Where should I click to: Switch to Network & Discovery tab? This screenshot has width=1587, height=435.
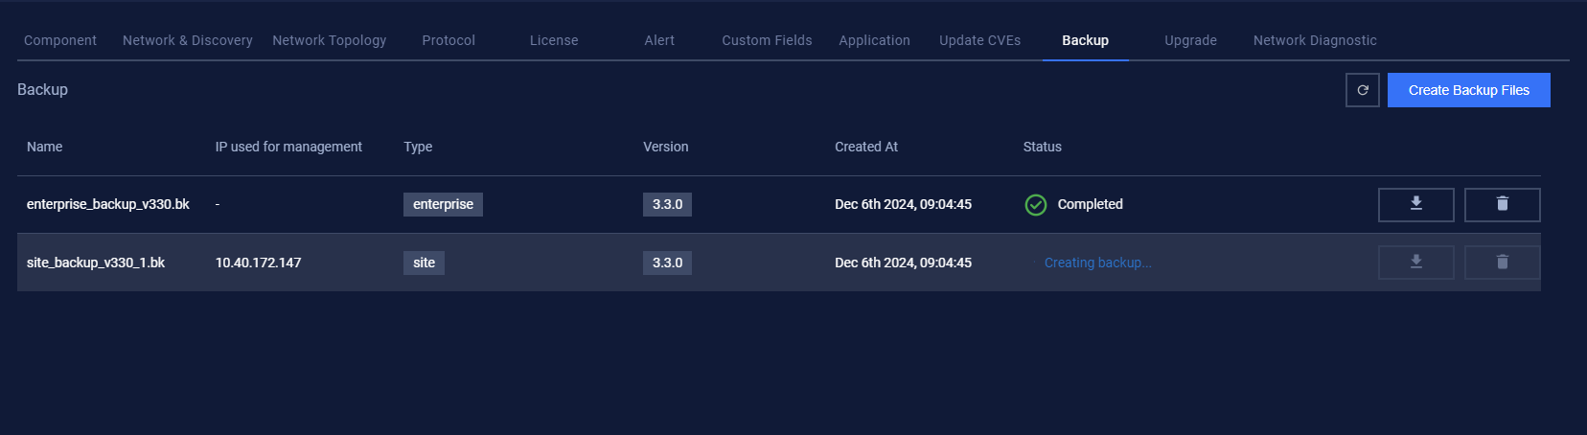pyautogui.click(x=188, y=40)
